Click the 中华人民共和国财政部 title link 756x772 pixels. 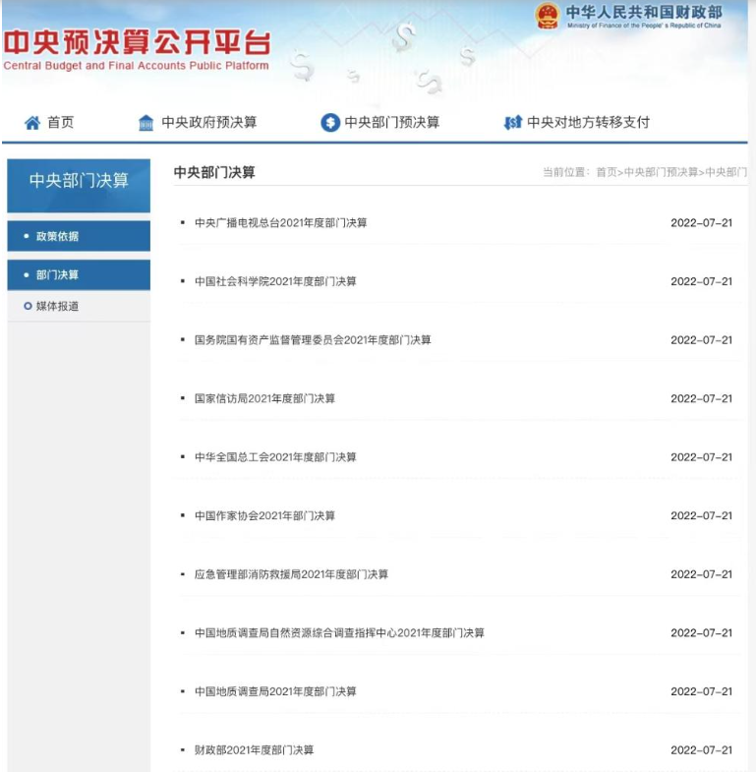click(x=644, y=12)
